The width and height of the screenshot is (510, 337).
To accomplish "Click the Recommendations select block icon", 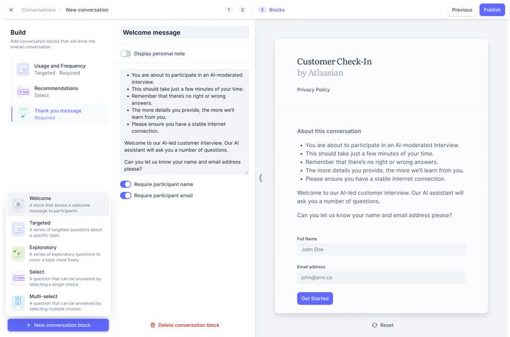I will tap(23, 92).
